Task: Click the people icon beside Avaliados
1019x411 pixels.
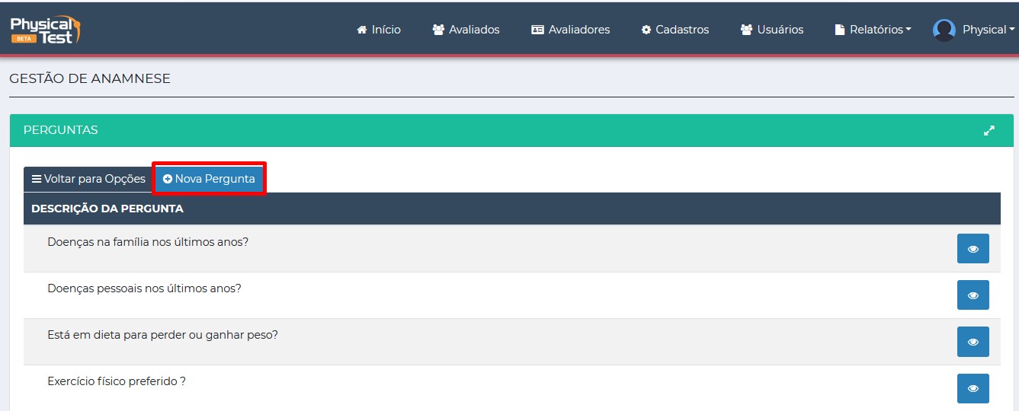Action: [x=438, y=30]
